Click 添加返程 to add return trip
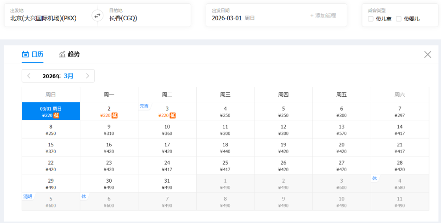Screen dimensions: 441x223 pos(323,16)
